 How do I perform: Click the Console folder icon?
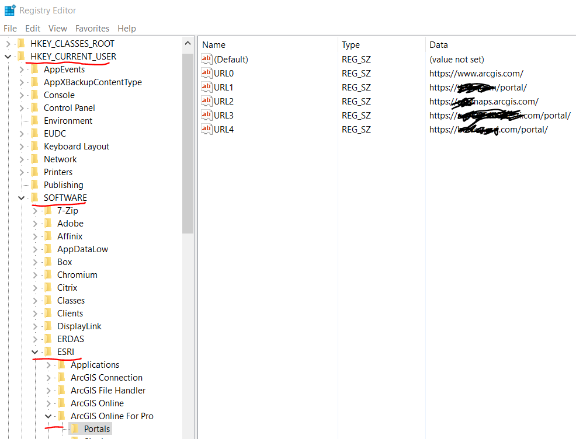[35, 95]
